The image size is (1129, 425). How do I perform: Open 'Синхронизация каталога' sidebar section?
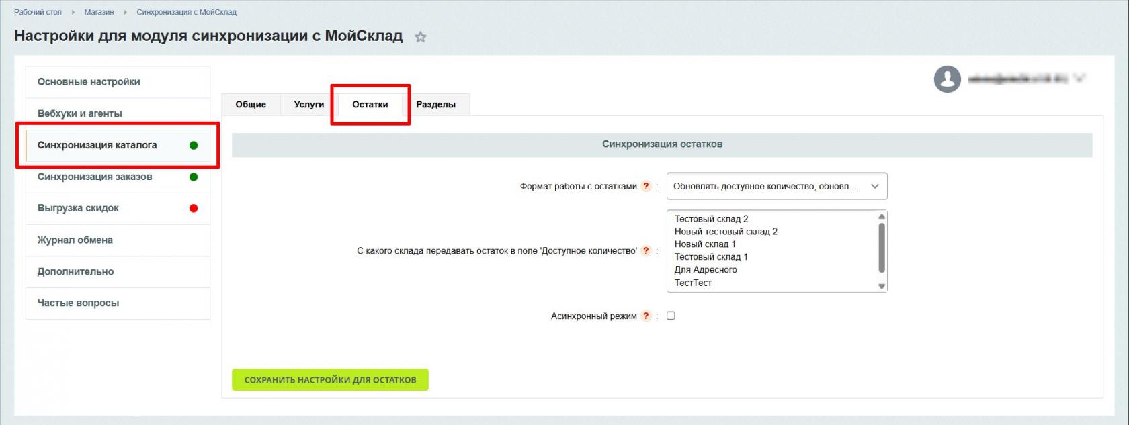click(118, 145)
